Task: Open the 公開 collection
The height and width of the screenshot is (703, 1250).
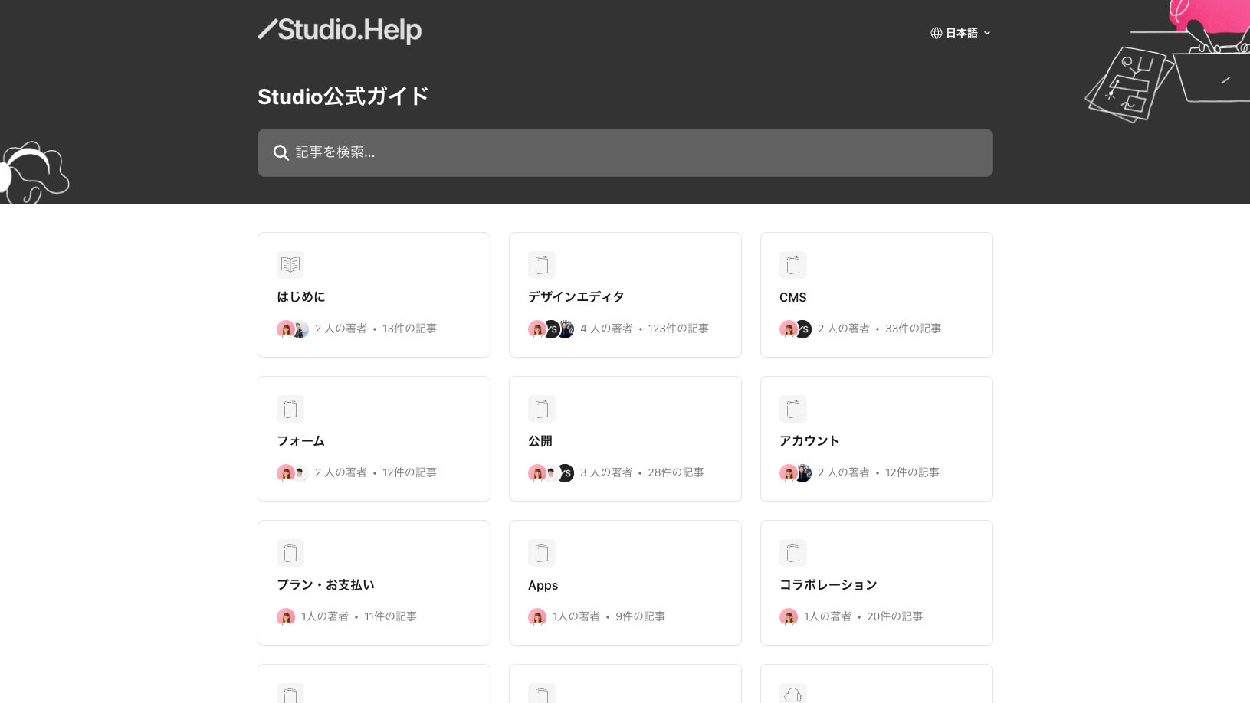Action: tap(625, 439)
